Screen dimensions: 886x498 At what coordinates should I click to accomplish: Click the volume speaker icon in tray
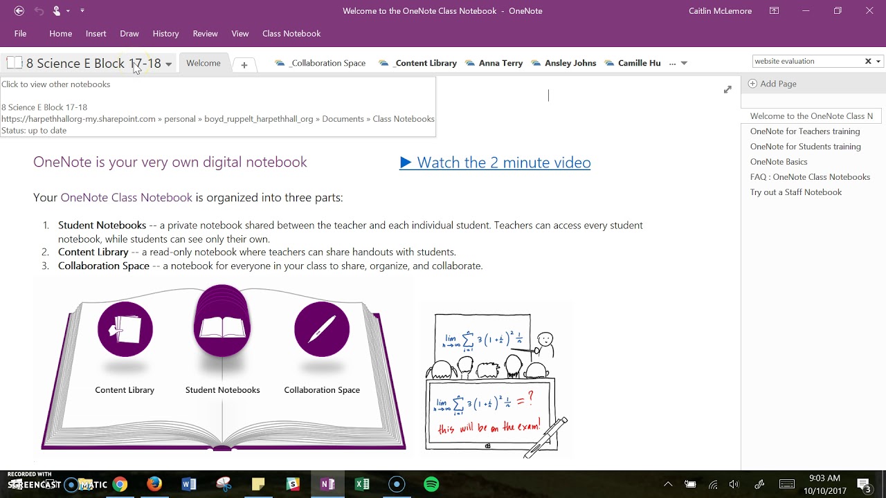click(734, 484)
